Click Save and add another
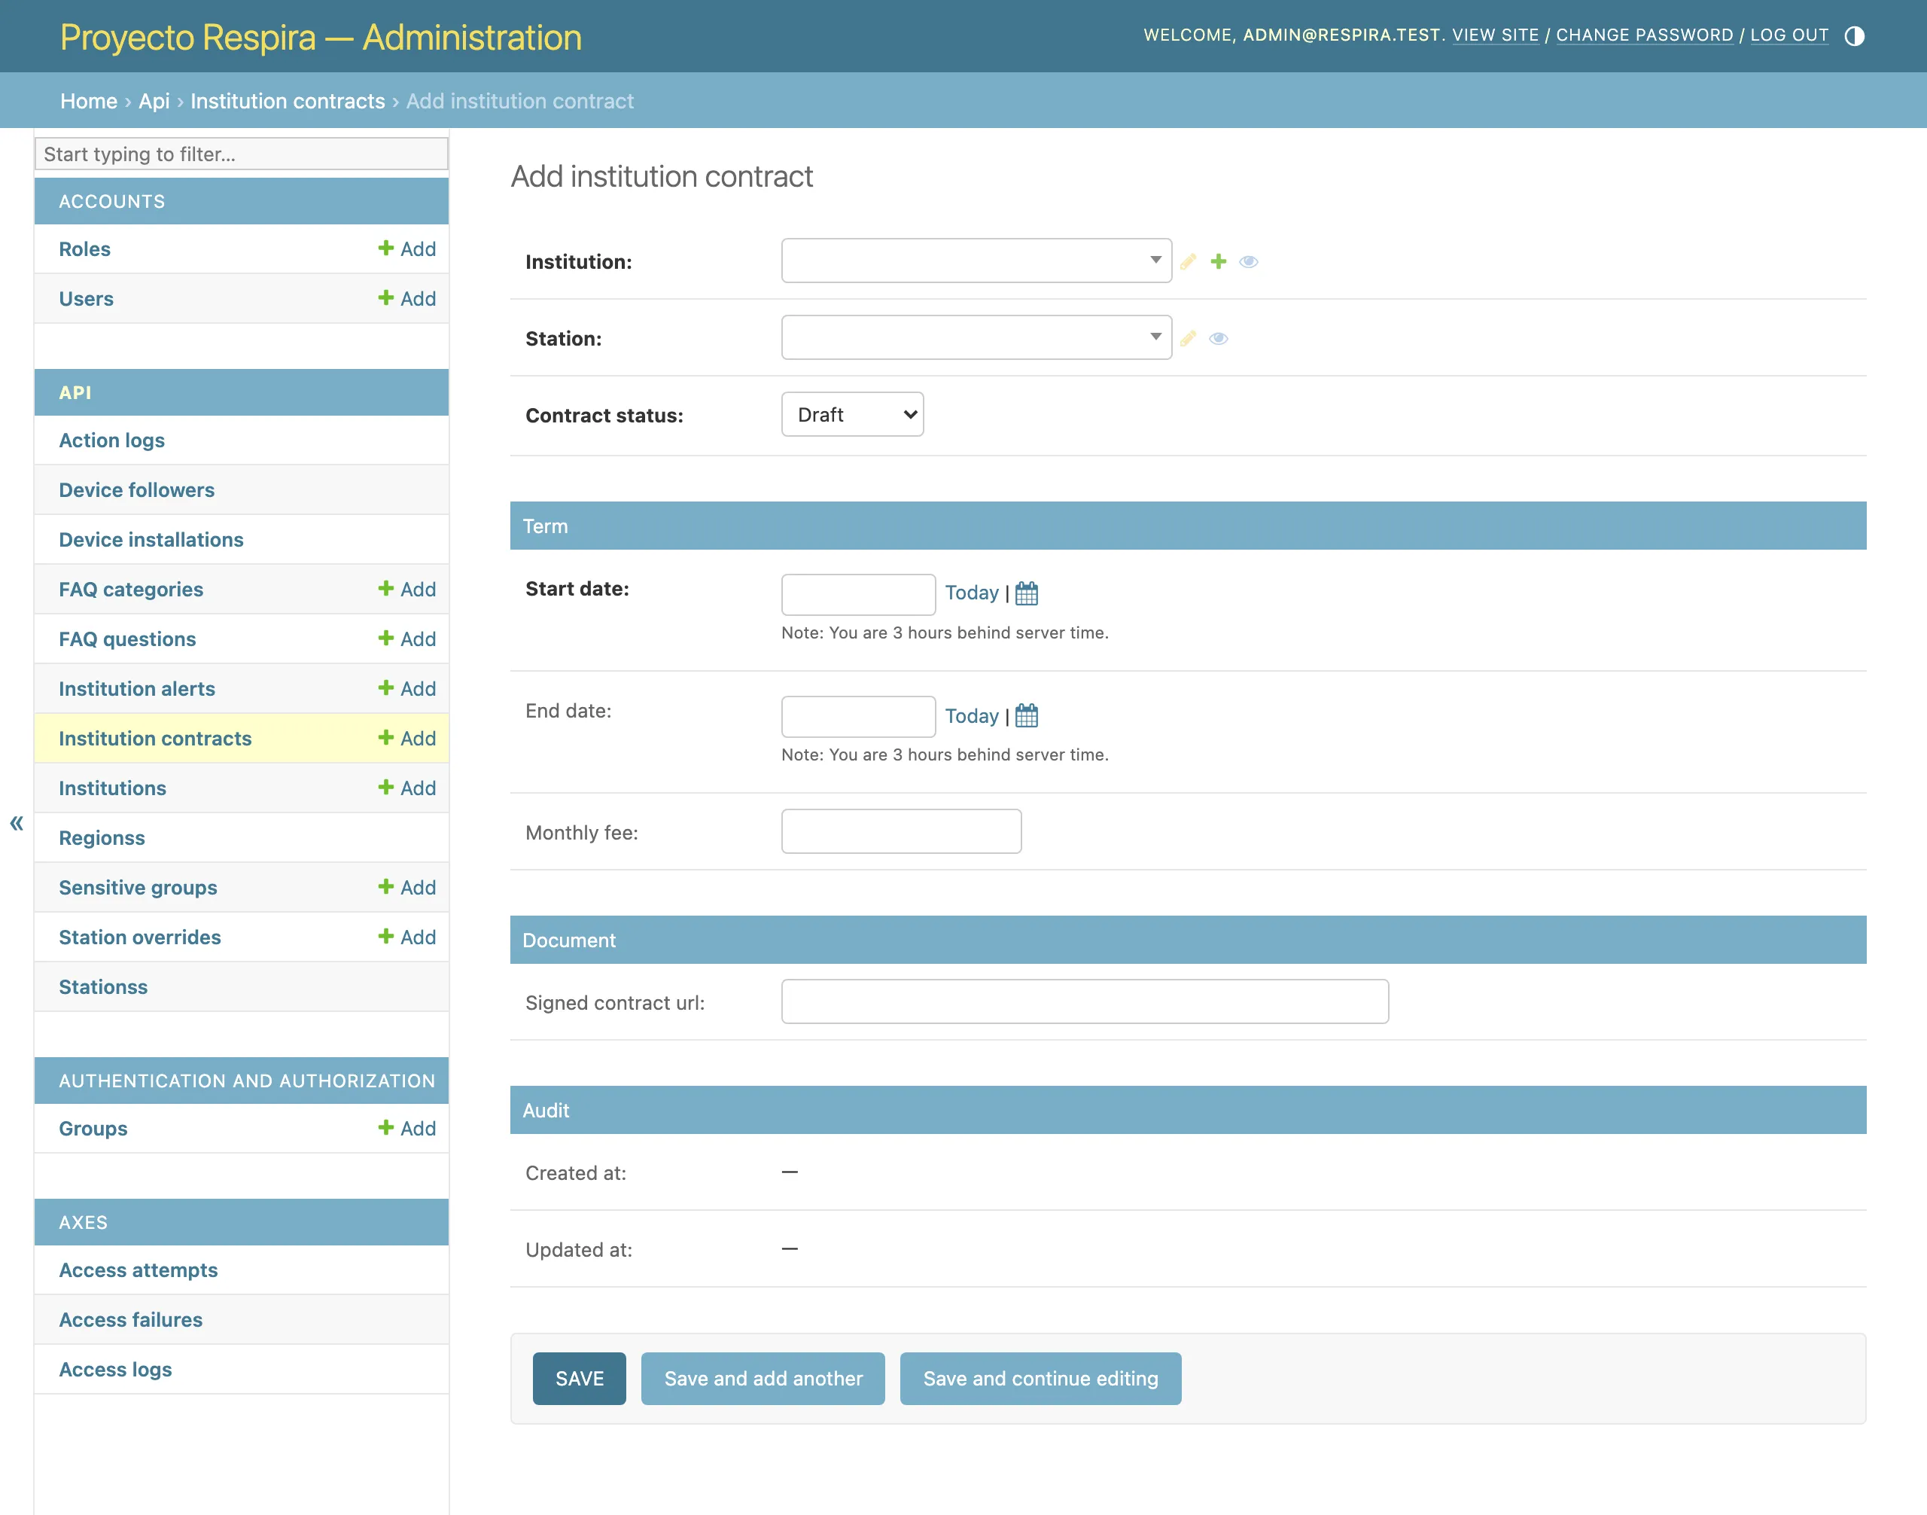The image size is (1927, 1515). [763, 1379]
